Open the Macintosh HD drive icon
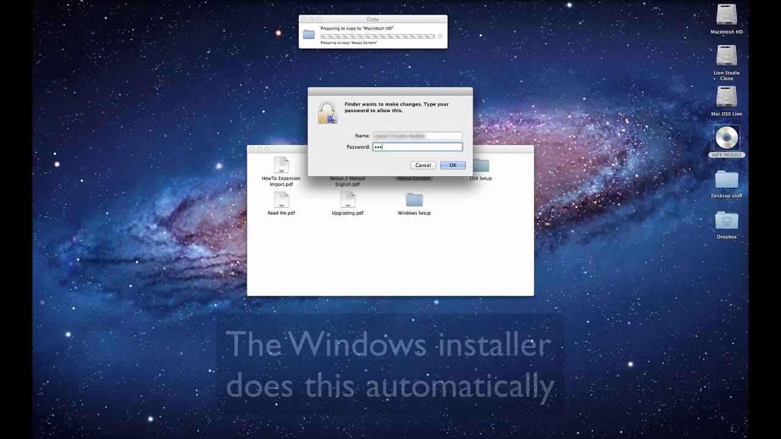 coord(726,15)
